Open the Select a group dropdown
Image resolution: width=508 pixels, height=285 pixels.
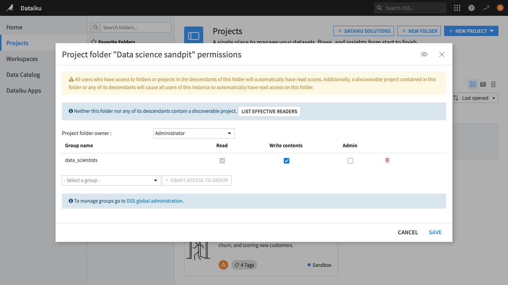coord(112,180)
